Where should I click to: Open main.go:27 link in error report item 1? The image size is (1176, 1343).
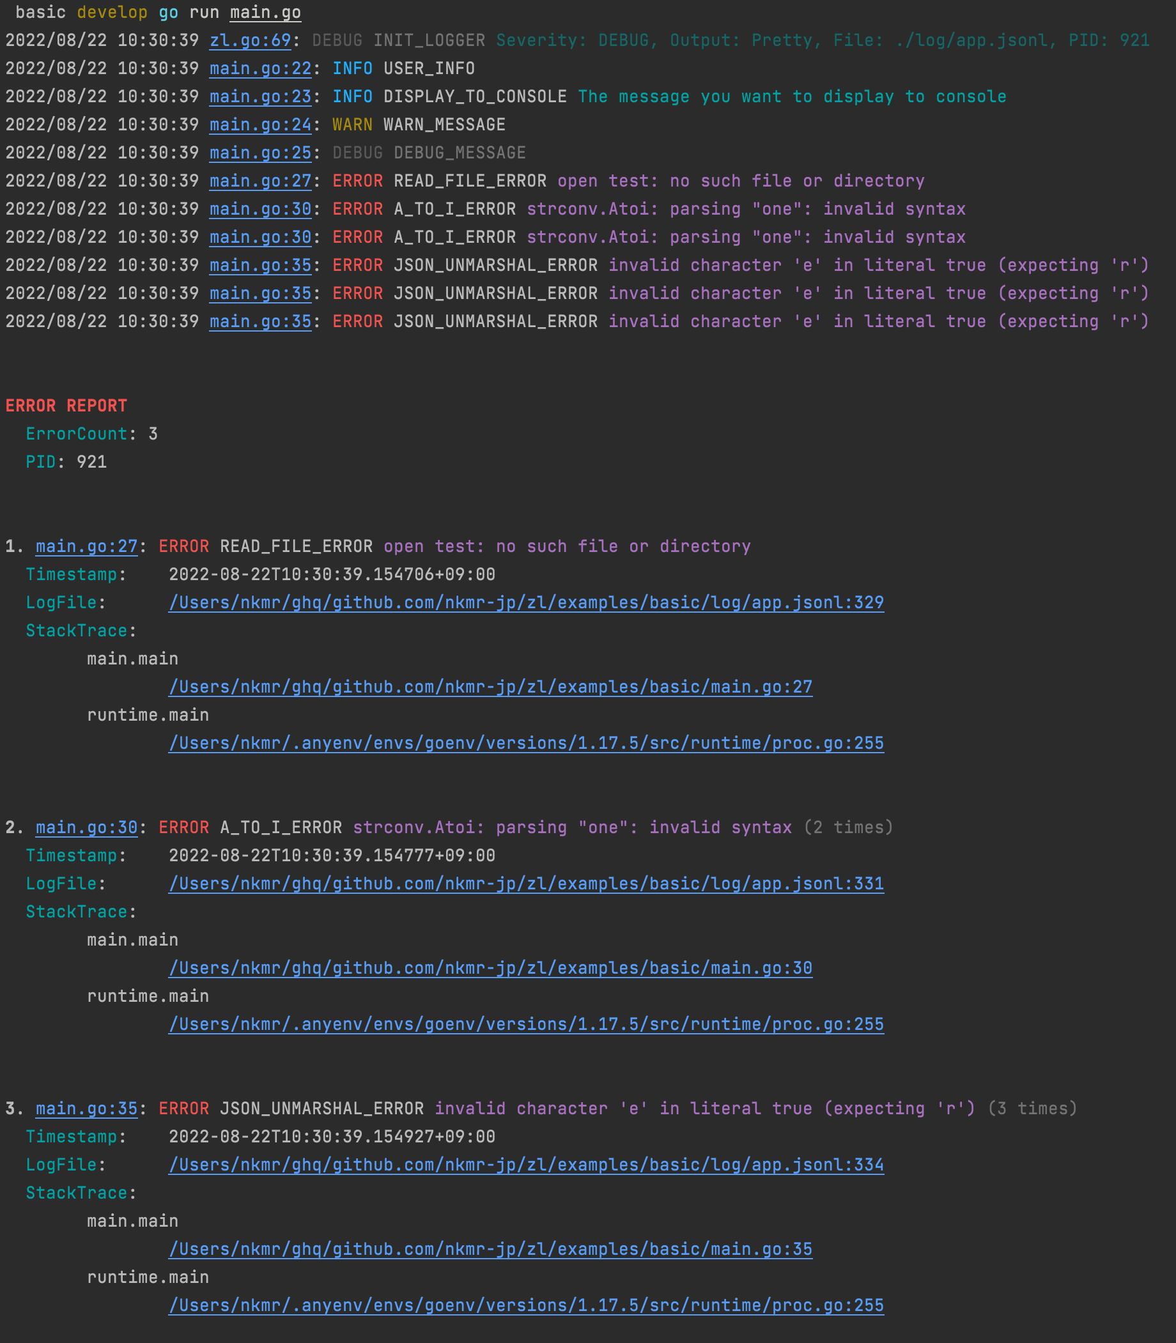[x=87, y=546]
